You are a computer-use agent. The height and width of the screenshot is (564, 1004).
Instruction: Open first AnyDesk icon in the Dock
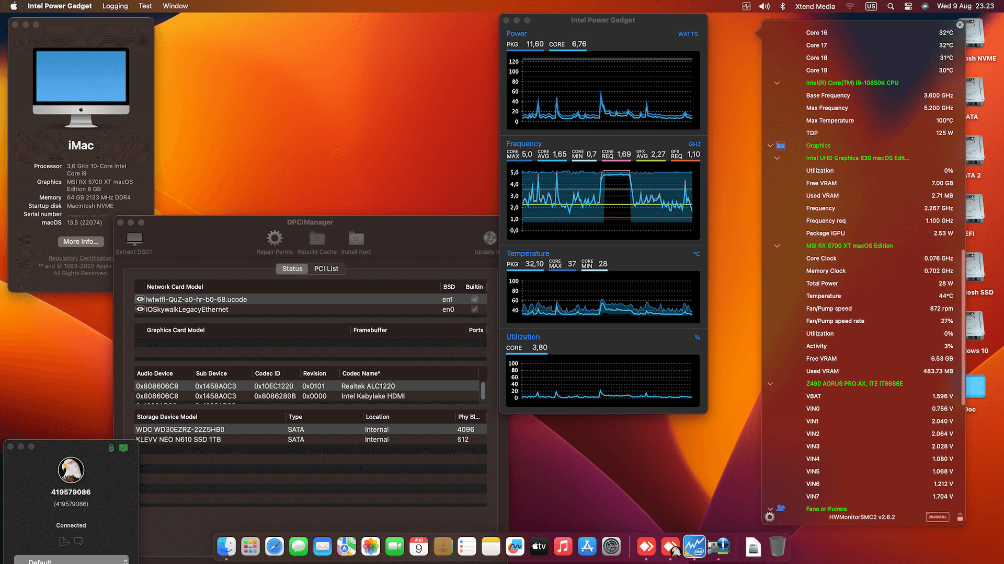tap(646, 547)
